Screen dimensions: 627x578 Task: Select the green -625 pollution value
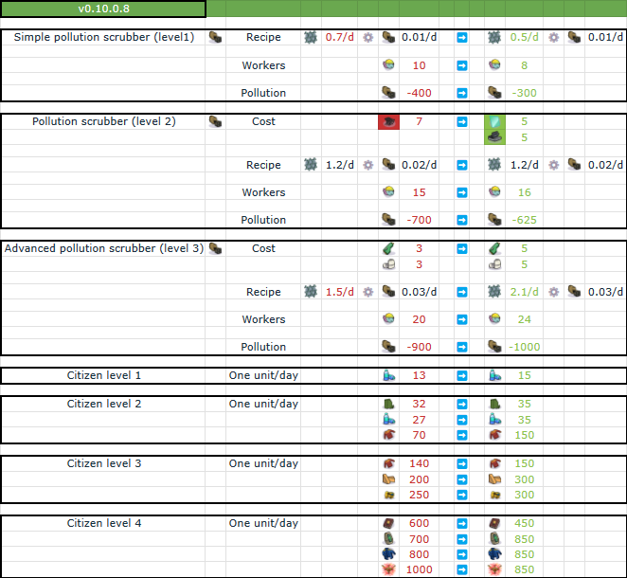(x=524, y=220)
